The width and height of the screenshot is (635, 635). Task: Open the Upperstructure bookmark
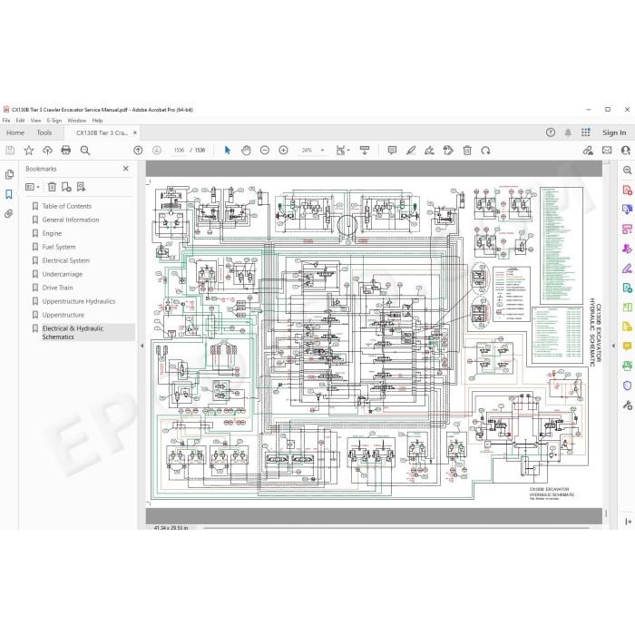tap(63, 315)
